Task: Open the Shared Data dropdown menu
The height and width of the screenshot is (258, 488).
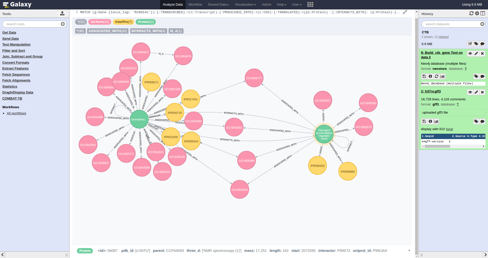Action: point(218,5)
